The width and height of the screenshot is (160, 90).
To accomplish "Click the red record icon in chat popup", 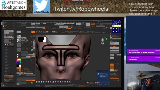I will (98, 83).
